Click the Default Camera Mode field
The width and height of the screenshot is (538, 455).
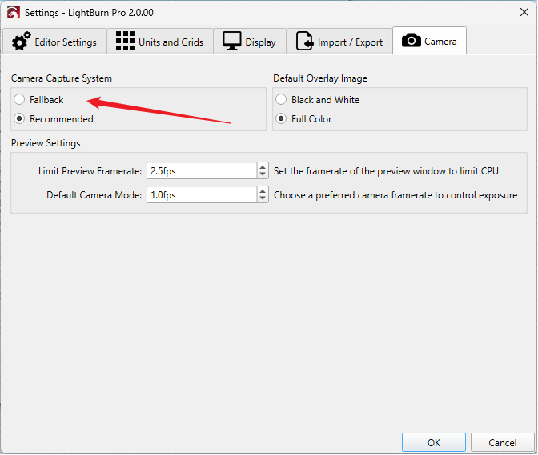pyautogui.click(x=202, y=194)
